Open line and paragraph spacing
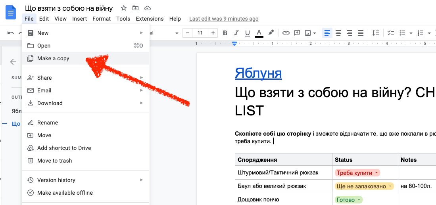Image resolution: width=436 pixels, height=205 pixels. (x=376, y=33)
